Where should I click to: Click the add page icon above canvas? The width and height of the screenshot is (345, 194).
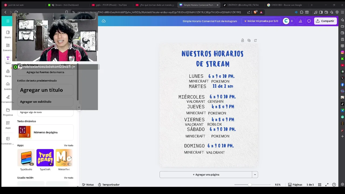256,40
